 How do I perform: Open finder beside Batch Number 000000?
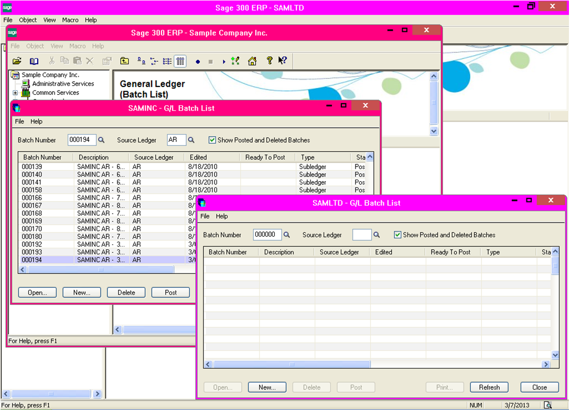pos(287,235)
